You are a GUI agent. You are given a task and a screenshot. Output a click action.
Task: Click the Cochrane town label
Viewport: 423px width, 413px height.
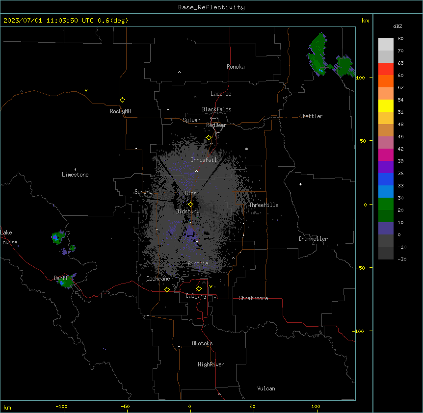pos(158,279)
